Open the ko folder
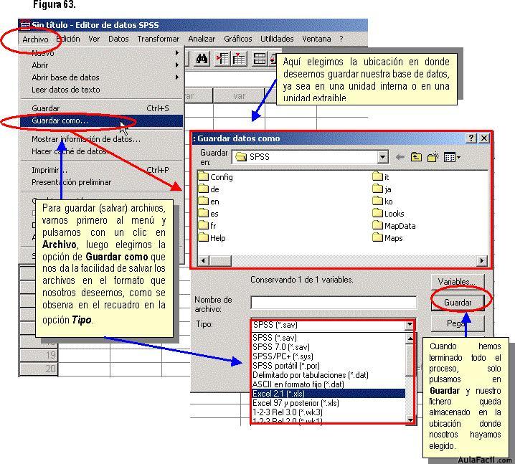This screenshot has height=464, width=515. coord(382,202)
